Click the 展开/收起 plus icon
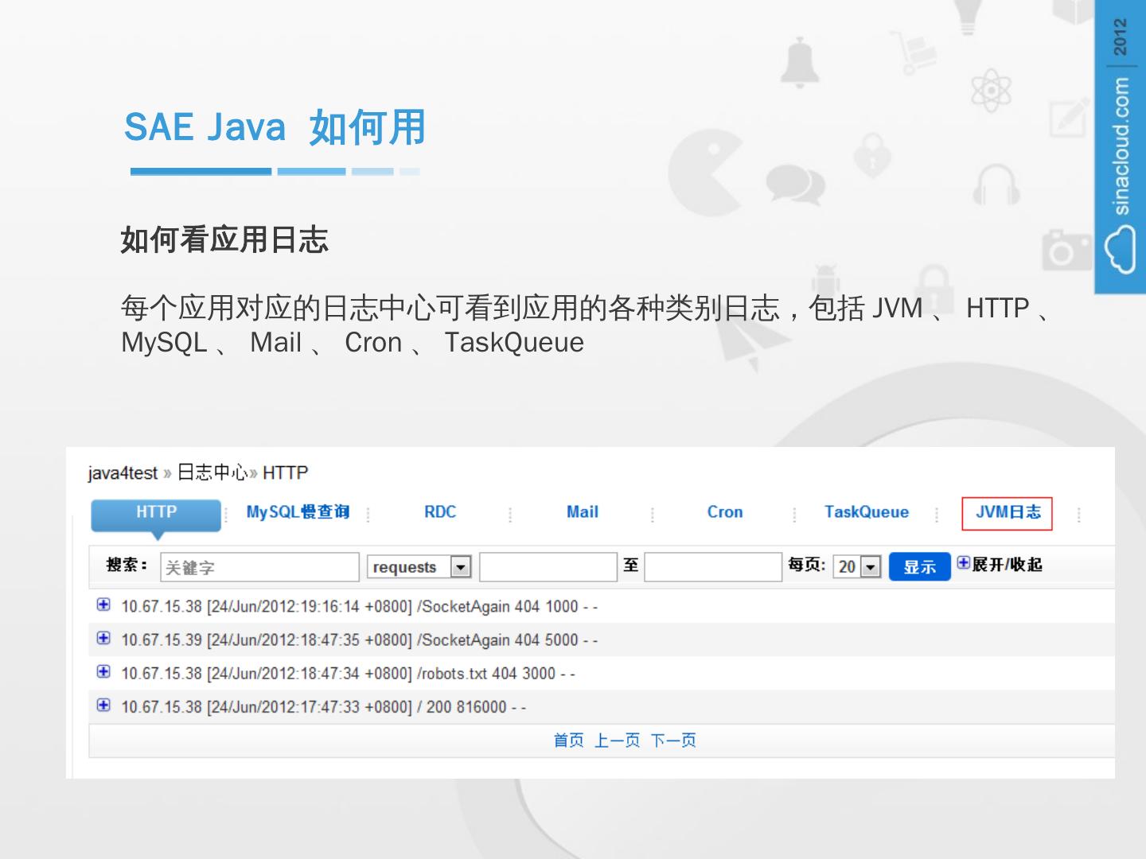Image resolution: width=1146 pixels, height=859 pixels. [963, 563]
